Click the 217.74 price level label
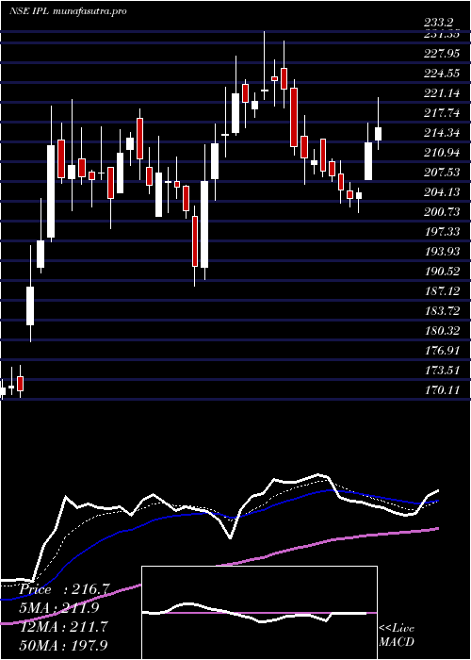Image resolution: width=471 pixels, height=660 pixels. coord(442,114)
